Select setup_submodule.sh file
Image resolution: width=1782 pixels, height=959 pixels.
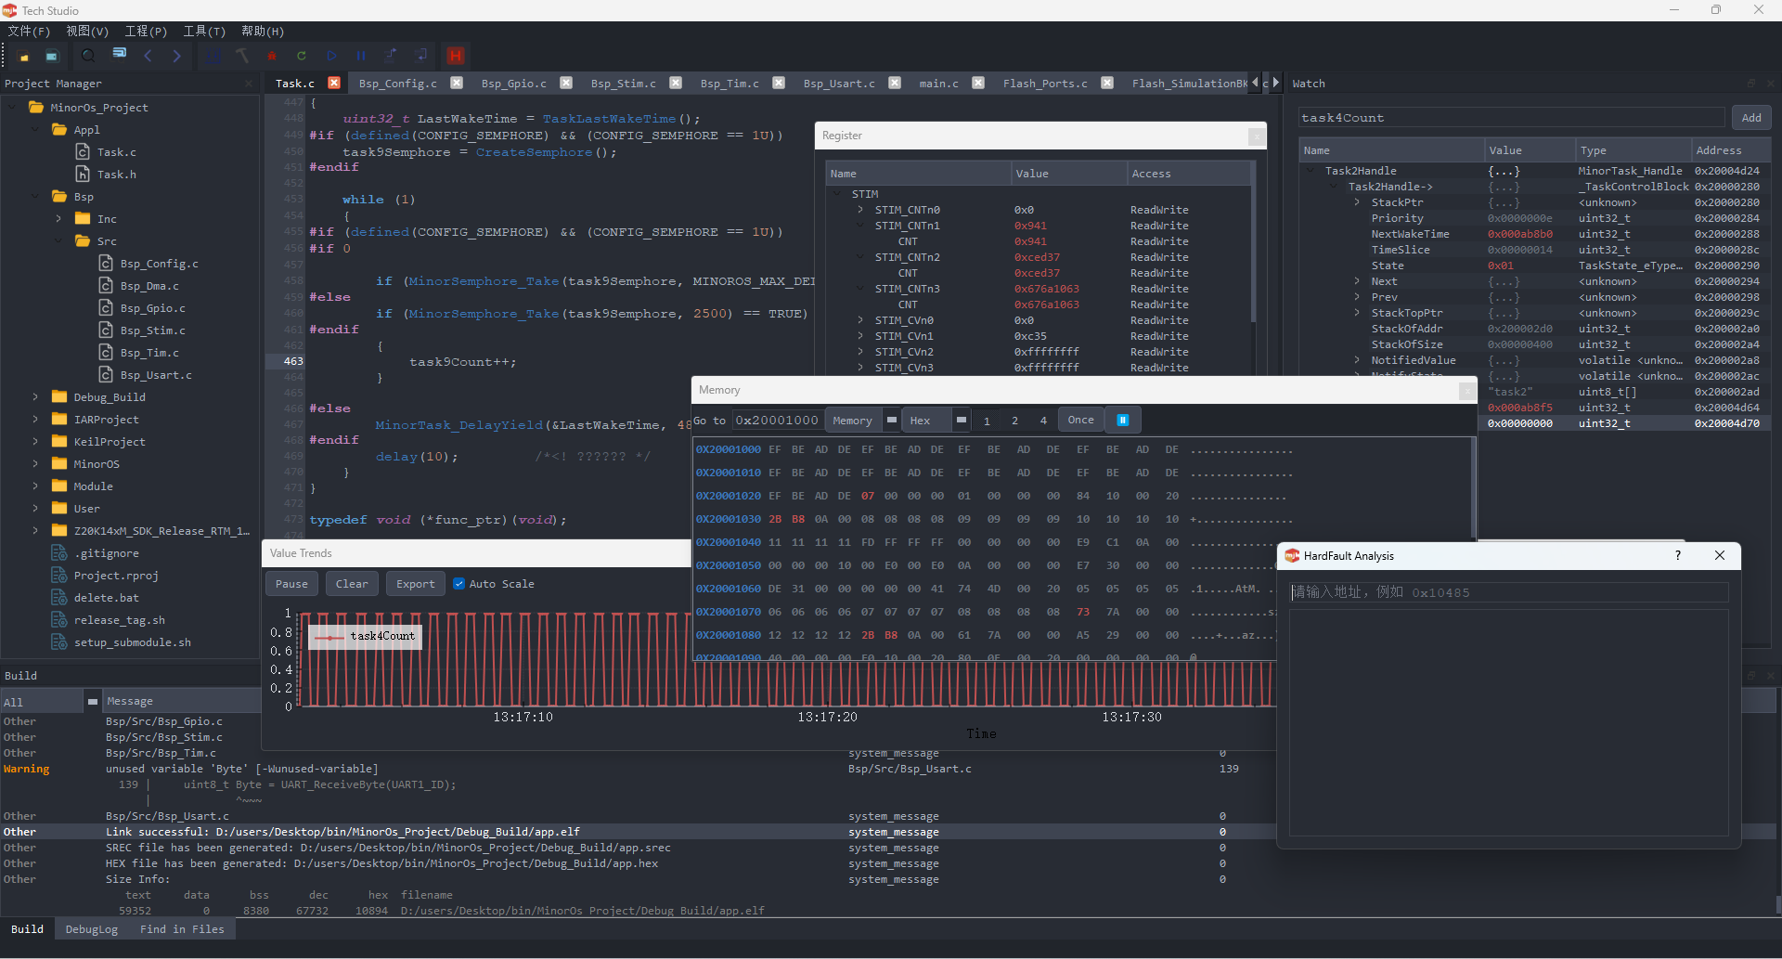pyautogui.click(x=133, y=642)
